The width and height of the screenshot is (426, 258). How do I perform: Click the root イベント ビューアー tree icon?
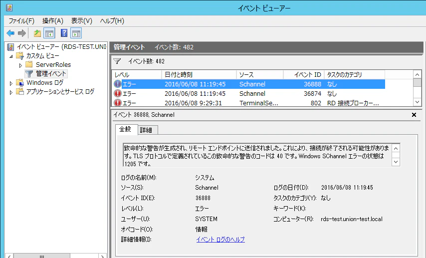click(10, 47)
